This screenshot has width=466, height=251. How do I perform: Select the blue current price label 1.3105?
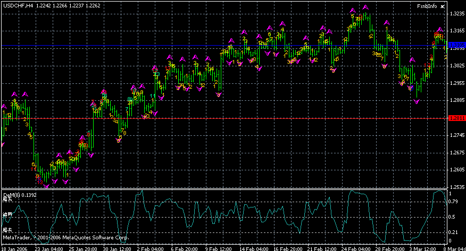click(x=457, y=46)
